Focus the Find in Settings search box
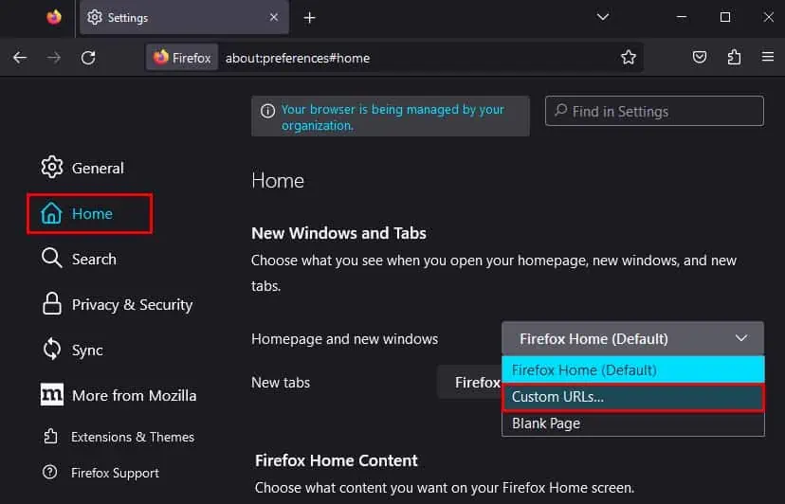785x504 pixels. pos(654,111)
